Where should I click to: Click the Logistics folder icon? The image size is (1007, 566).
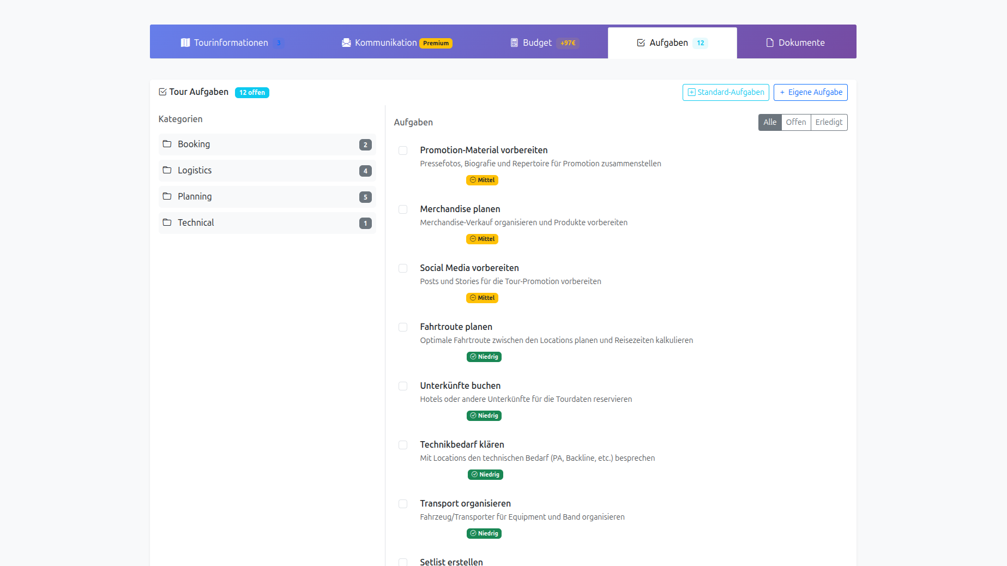(x=167, y=170)
